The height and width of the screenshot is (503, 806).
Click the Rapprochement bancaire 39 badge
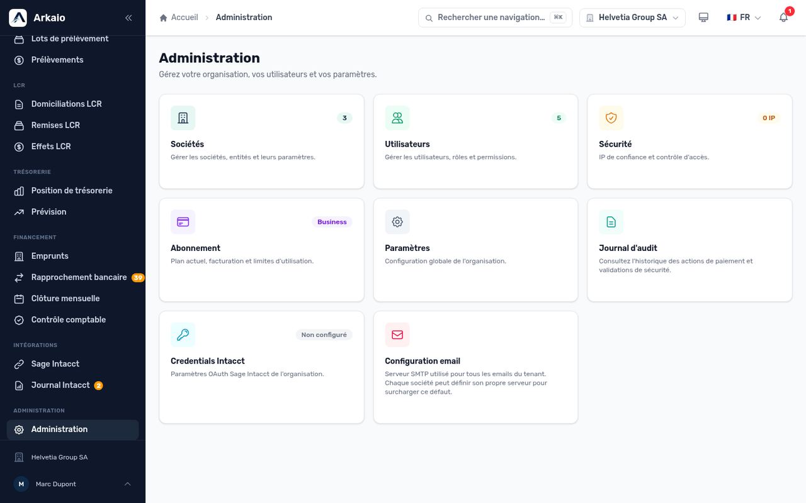click(x=138, y=277)
